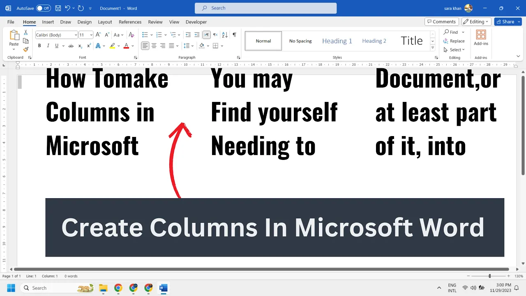Click the yellow text highlight color
526x296 pixels.
pyautogui.click(x=113, y=46)
